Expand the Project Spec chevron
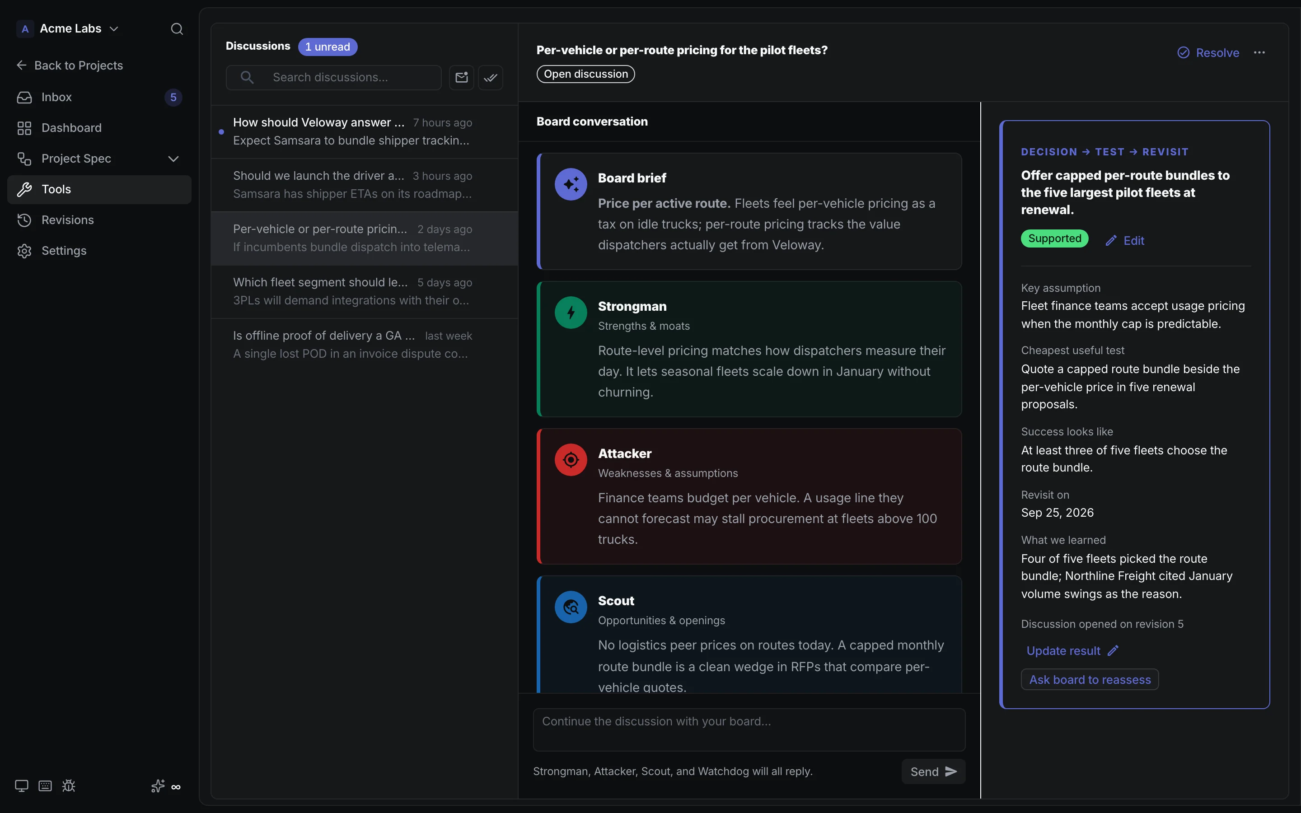The height and width of the screenshot is (813, 1301). click(x=173, y=159)
